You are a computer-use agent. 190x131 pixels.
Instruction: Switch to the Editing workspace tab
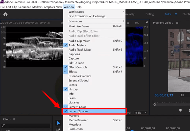coord(149,14)
